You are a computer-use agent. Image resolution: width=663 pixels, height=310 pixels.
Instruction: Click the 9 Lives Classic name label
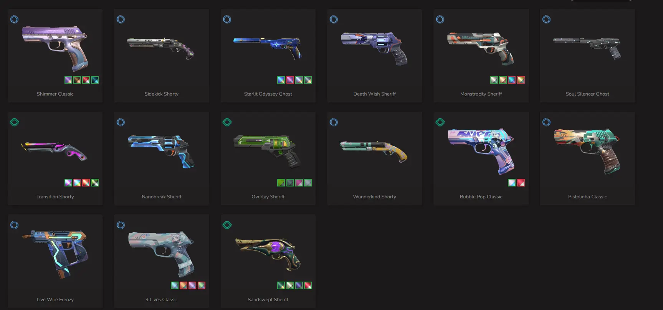pos(162,300)
